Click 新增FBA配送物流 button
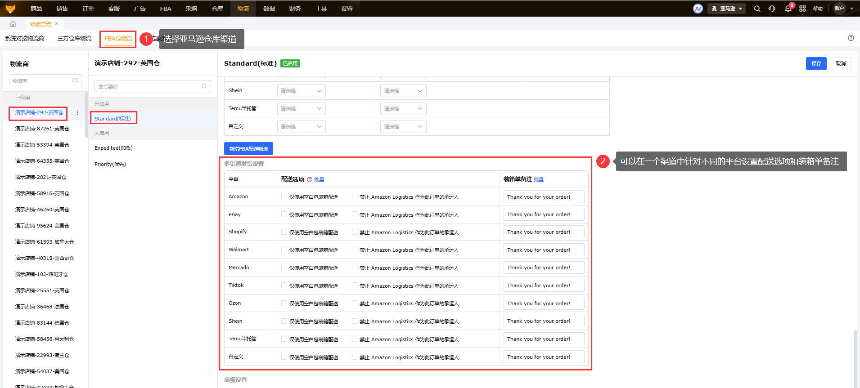Viewport: 860px width, 388px height. 248,149
